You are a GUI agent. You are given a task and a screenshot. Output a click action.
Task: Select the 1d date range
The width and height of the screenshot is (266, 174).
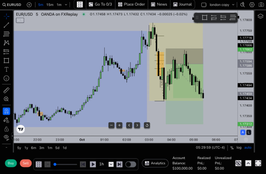[x=65, y=148]
